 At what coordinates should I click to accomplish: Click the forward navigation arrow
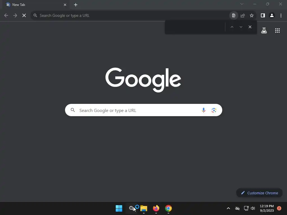click(15, 16)
